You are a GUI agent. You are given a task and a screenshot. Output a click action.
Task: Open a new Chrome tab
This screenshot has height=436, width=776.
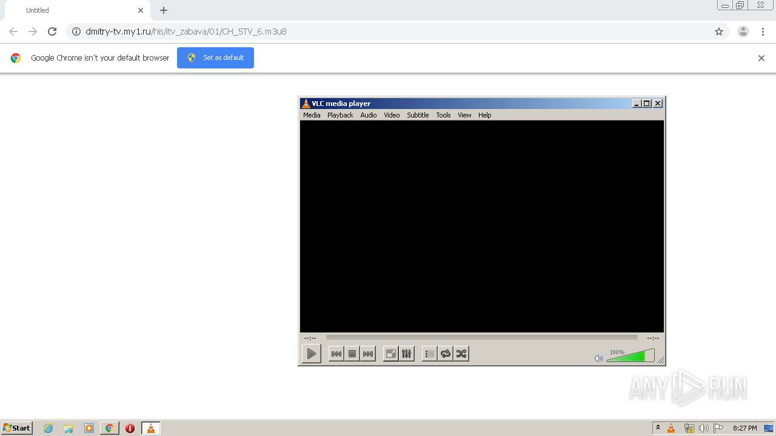click(164, 10)
